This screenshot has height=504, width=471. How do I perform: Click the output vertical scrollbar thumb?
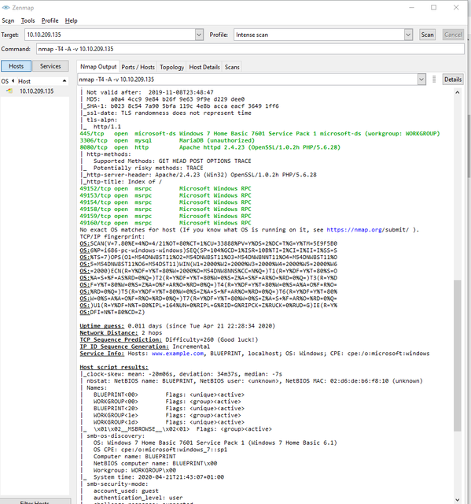[458, 355]
